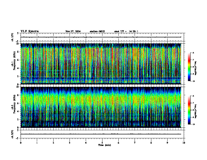Click the ch.3 voltage waveform trace panel

tap(102, 134)
